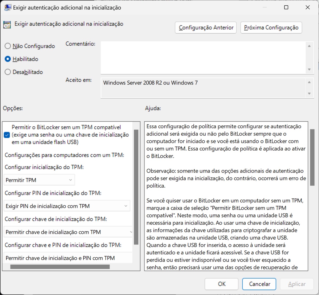Image resolution: width=319 pixels, height=295 pixels.
Task: Confirm with the OK button
Action: tap(222, 284)
